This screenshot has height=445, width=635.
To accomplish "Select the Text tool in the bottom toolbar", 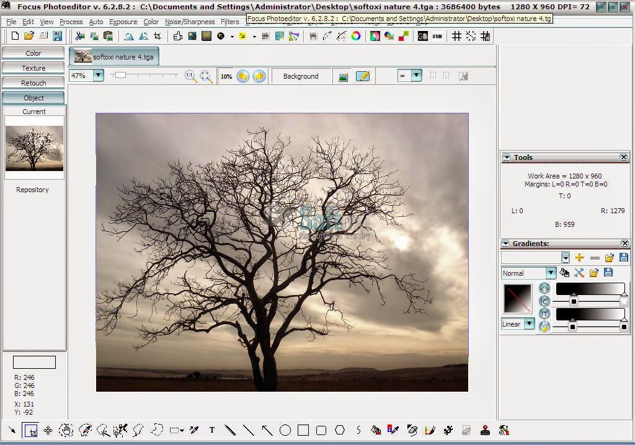I will click(x=211, y=430).
